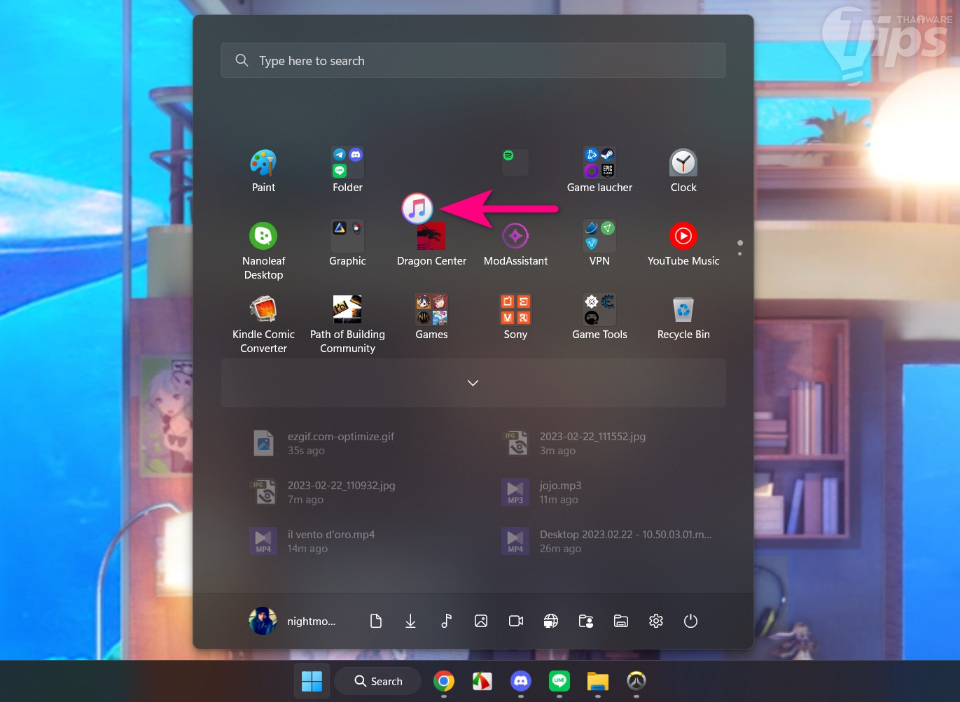Open the personal folder shortcut
This screenshot has height=702, width=960.
[586, 621]
